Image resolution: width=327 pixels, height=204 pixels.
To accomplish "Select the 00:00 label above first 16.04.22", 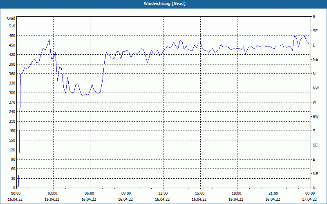I will [x=16, y=193].
